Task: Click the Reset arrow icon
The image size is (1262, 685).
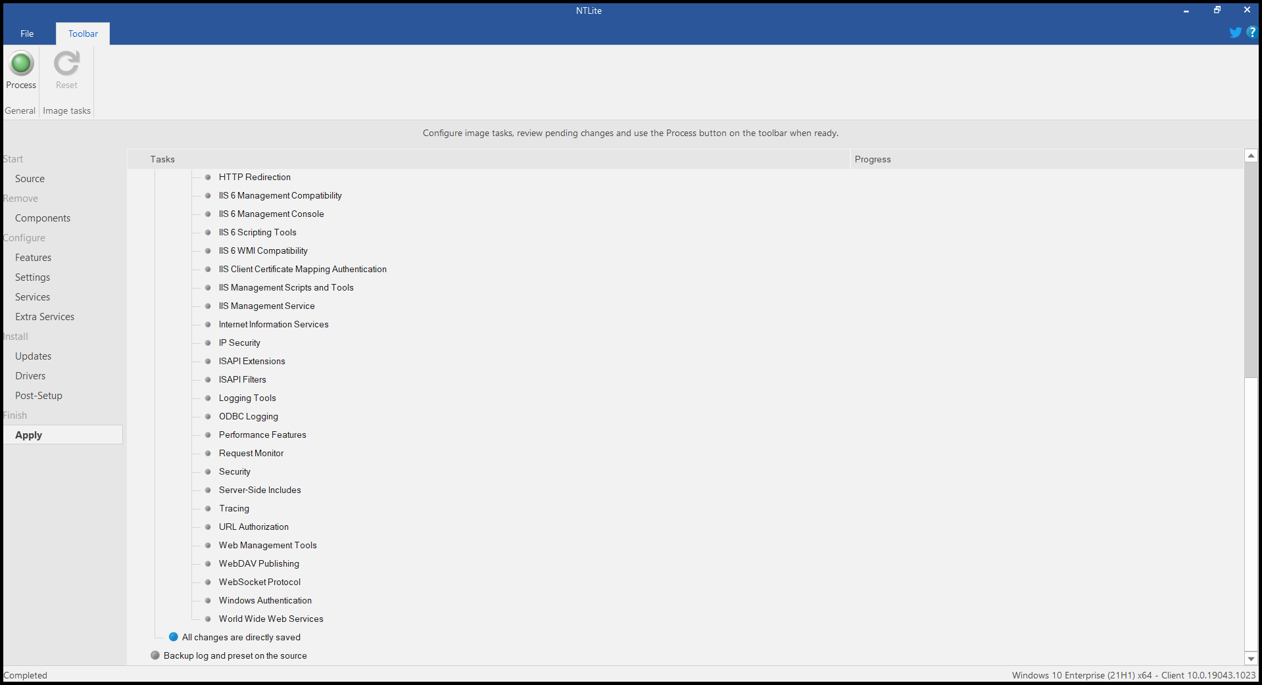Action: [66, 64]
